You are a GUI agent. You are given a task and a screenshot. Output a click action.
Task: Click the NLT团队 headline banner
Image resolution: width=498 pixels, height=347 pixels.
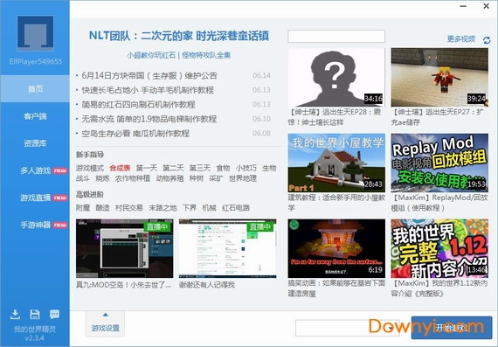coord(179,36)
